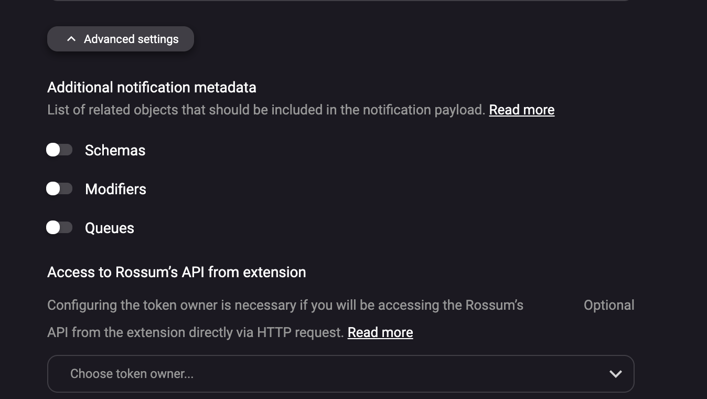The image size is (707, 399).
Task: Turn on the Modifiers toggle
Action: click(59, 189)
